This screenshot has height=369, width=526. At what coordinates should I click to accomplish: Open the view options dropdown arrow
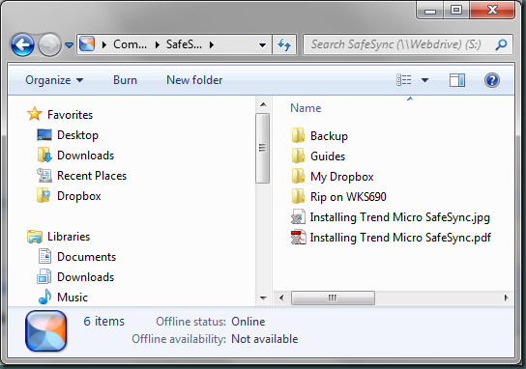pos(424,80)
